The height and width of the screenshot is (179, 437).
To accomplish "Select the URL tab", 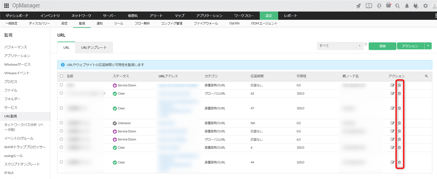I will coord(66,48).
